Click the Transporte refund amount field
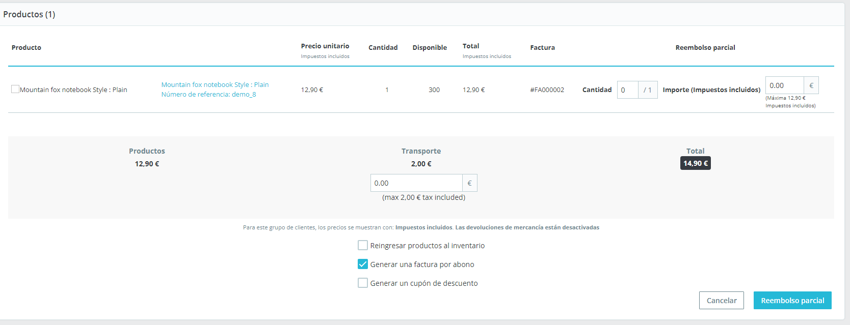This screenshot has height=325, width=850. coord(416,183)
